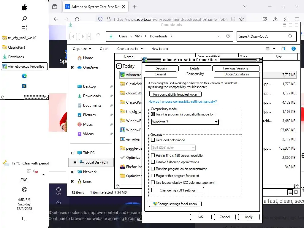The width and height of the screenshot is (304, 228).
Task: Enable Reduced color mode checkbox
Action: click(x=153, y=140)
